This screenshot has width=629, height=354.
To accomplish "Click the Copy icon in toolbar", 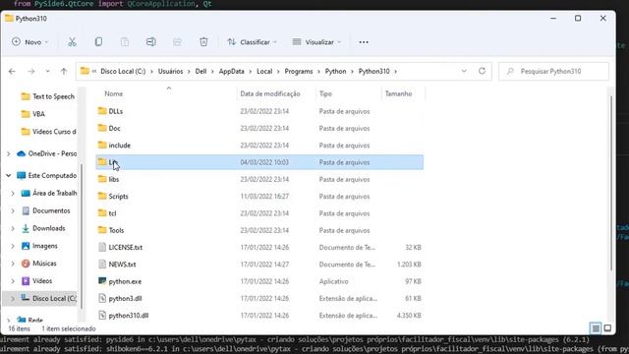I will 98,41.
